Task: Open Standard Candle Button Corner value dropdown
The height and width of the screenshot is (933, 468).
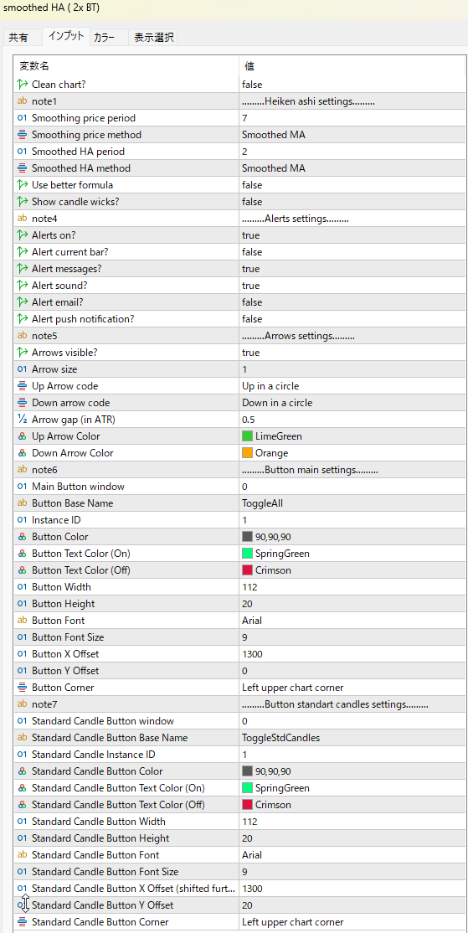Action: [x=352, y=922]
